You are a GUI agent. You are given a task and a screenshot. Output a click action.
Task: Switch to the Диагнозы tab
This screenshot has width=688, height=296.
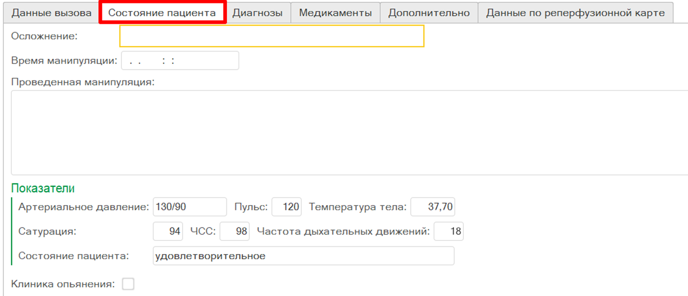(x=257, y=13)
